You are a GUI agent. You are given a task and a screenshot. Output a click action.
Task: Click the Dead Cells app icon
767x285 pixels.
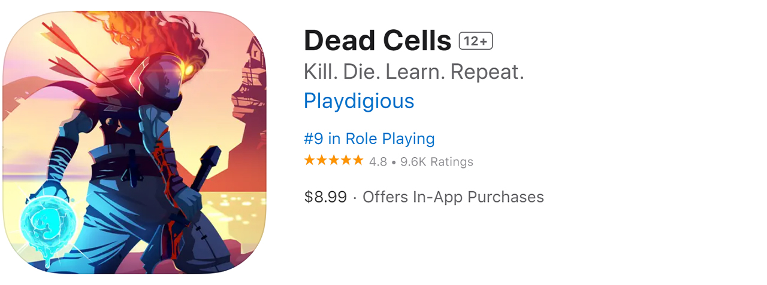[x=135, y=142]
